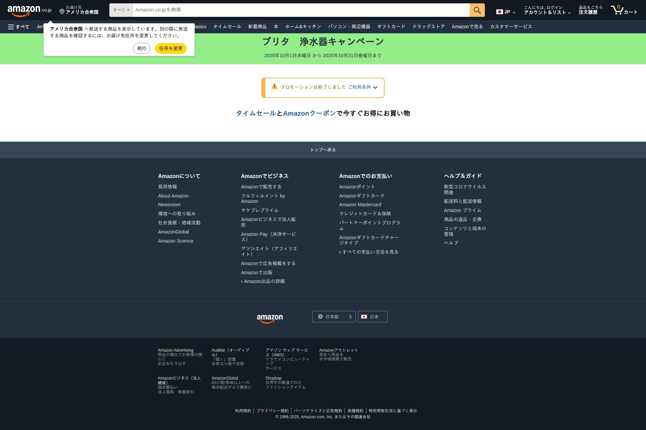Click 返品もこちら 注文履歴 link
Image resolution: width=646 pixels, height=430 pixels.
coord(590,10)
